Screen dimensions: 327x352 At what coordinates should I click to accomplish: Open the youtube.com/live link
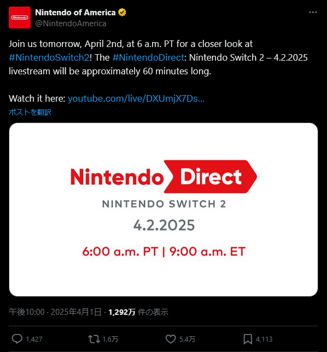point(136,98)
